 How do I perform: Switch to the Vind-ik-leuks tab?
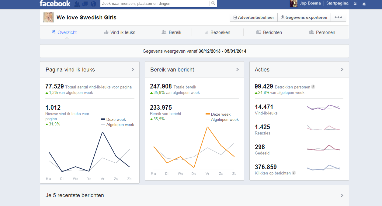(x=120, y=32)
